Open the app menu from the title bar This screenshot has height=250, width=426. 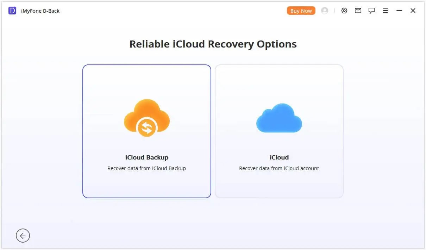click(x=386, y=11)
